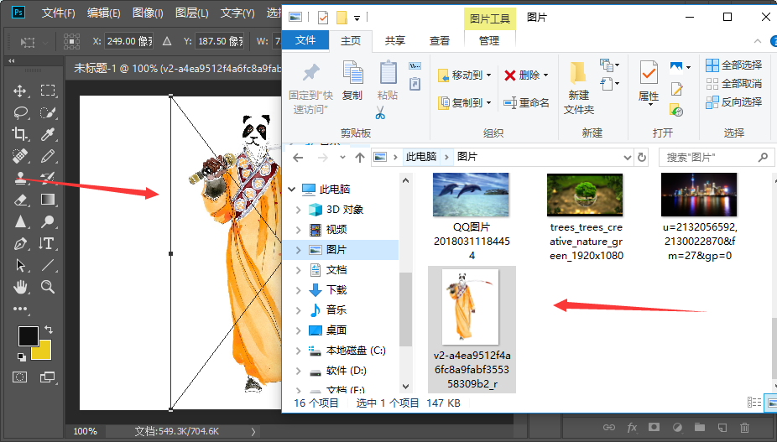Click the Explorer refresh icon

coord(642,157)
